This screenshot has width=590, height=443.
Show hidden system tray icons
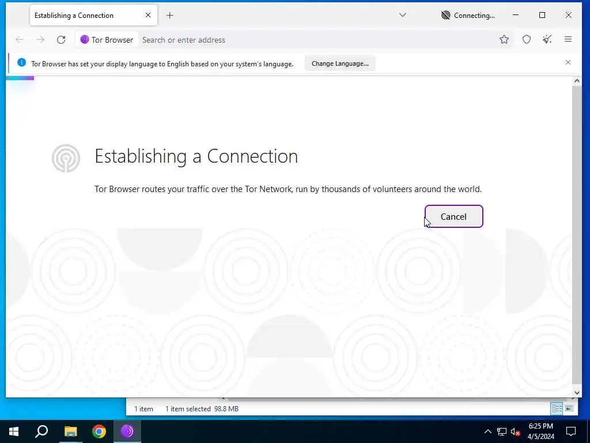click(x=487, y=431)
